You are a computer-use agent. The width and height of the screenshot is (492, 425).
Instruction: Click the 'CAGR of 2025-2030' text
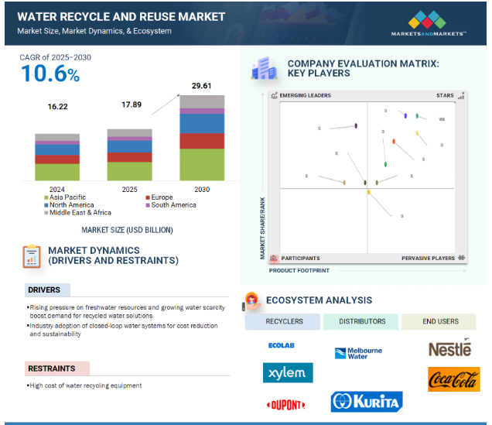point(55,57)
